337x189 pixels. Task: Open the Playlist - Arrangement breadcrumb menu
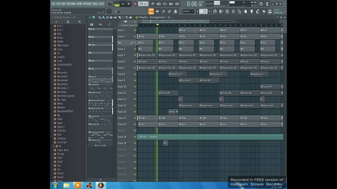coord(152,17)
